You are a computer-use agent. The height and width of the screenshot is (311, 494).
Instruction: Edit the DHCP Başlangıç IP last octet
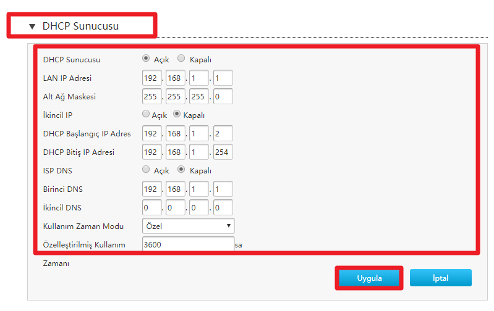[x=223, y=133]
